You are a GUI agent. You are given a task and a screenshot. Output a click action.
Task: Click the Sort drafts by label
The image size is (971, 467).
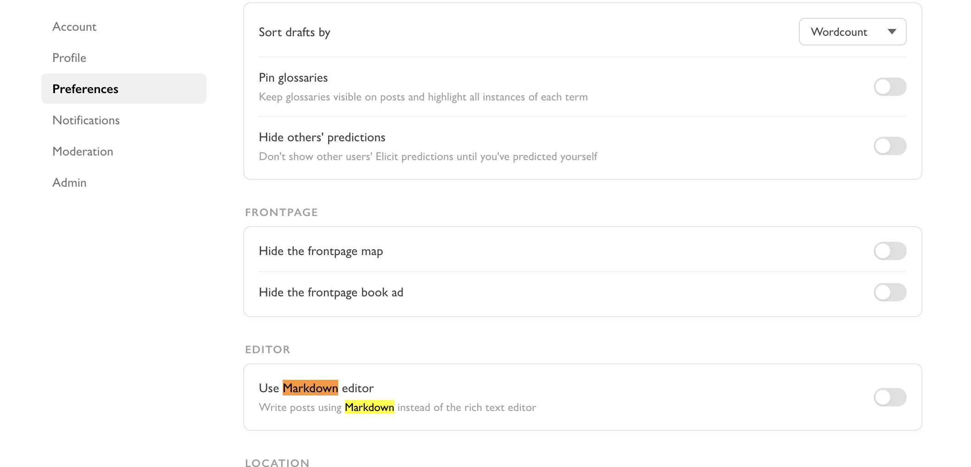(294, 32)
